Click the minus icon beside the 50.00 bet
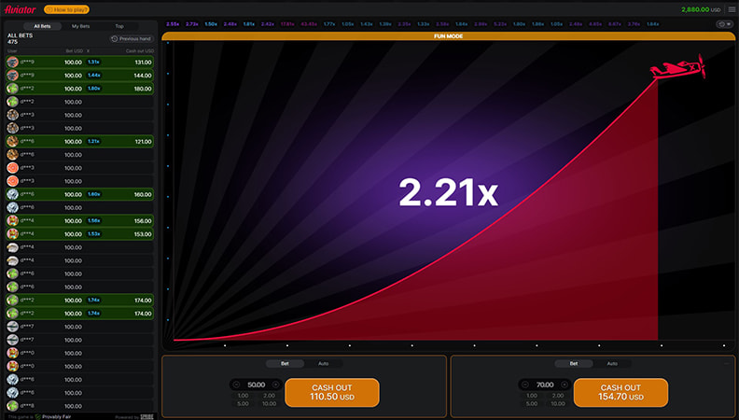This screenshot has width=739, height=420. coord(236,384)
